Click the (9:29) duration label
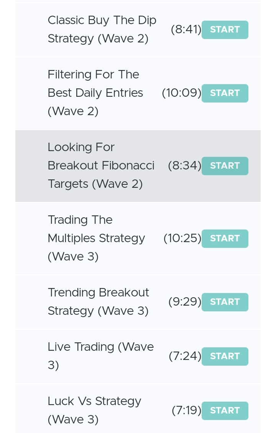Viewport: 276px width, 433px height. [185, 301]
